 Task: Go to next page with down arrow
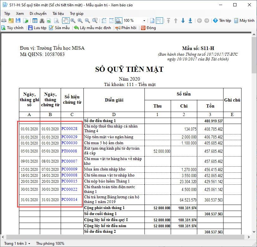(183, 21)
